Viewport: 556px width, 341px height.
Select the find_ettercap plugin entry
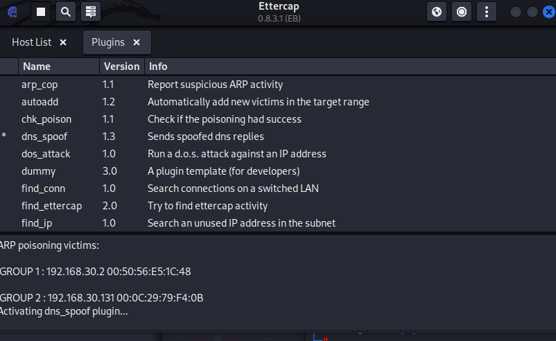pyautogui.click(x=51, y=206)
